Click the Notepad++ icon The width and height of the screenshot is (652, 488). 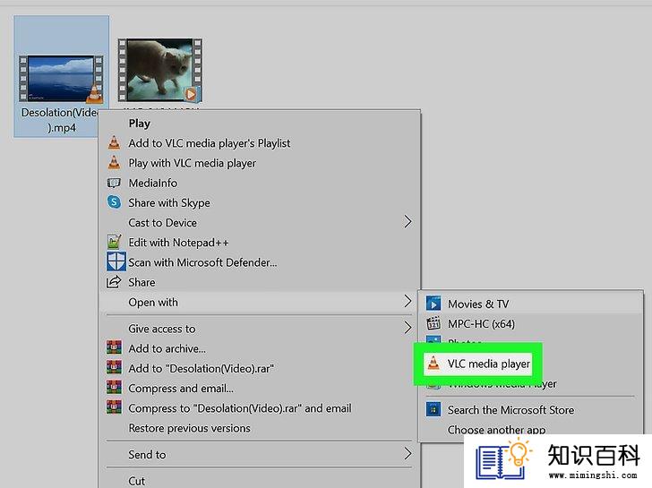pos(114,242)
